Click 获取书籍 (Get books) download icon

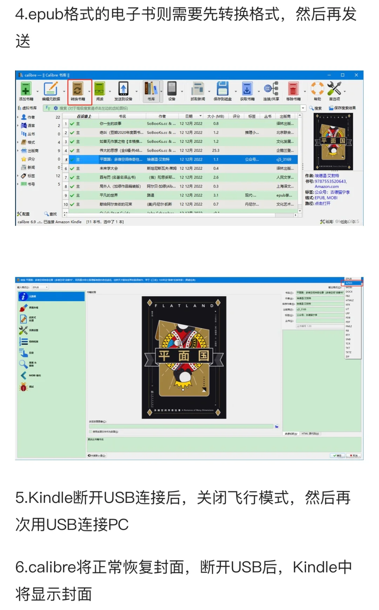(247, 88)
